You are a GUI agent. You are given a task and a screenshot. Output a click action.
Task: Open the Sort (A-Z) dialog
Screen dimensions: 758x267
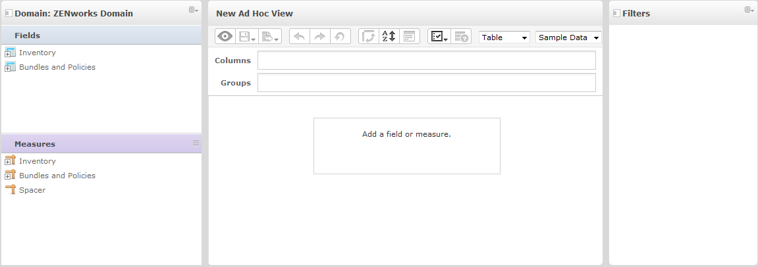[x=389, y=37]
